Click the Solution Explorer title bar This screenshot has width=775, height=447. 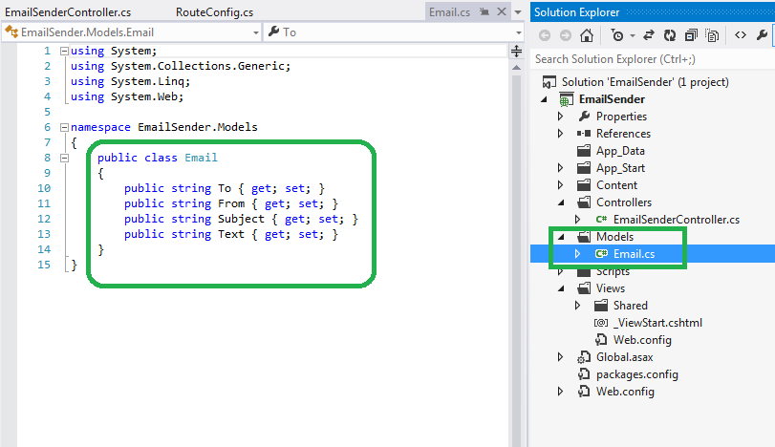653,11
